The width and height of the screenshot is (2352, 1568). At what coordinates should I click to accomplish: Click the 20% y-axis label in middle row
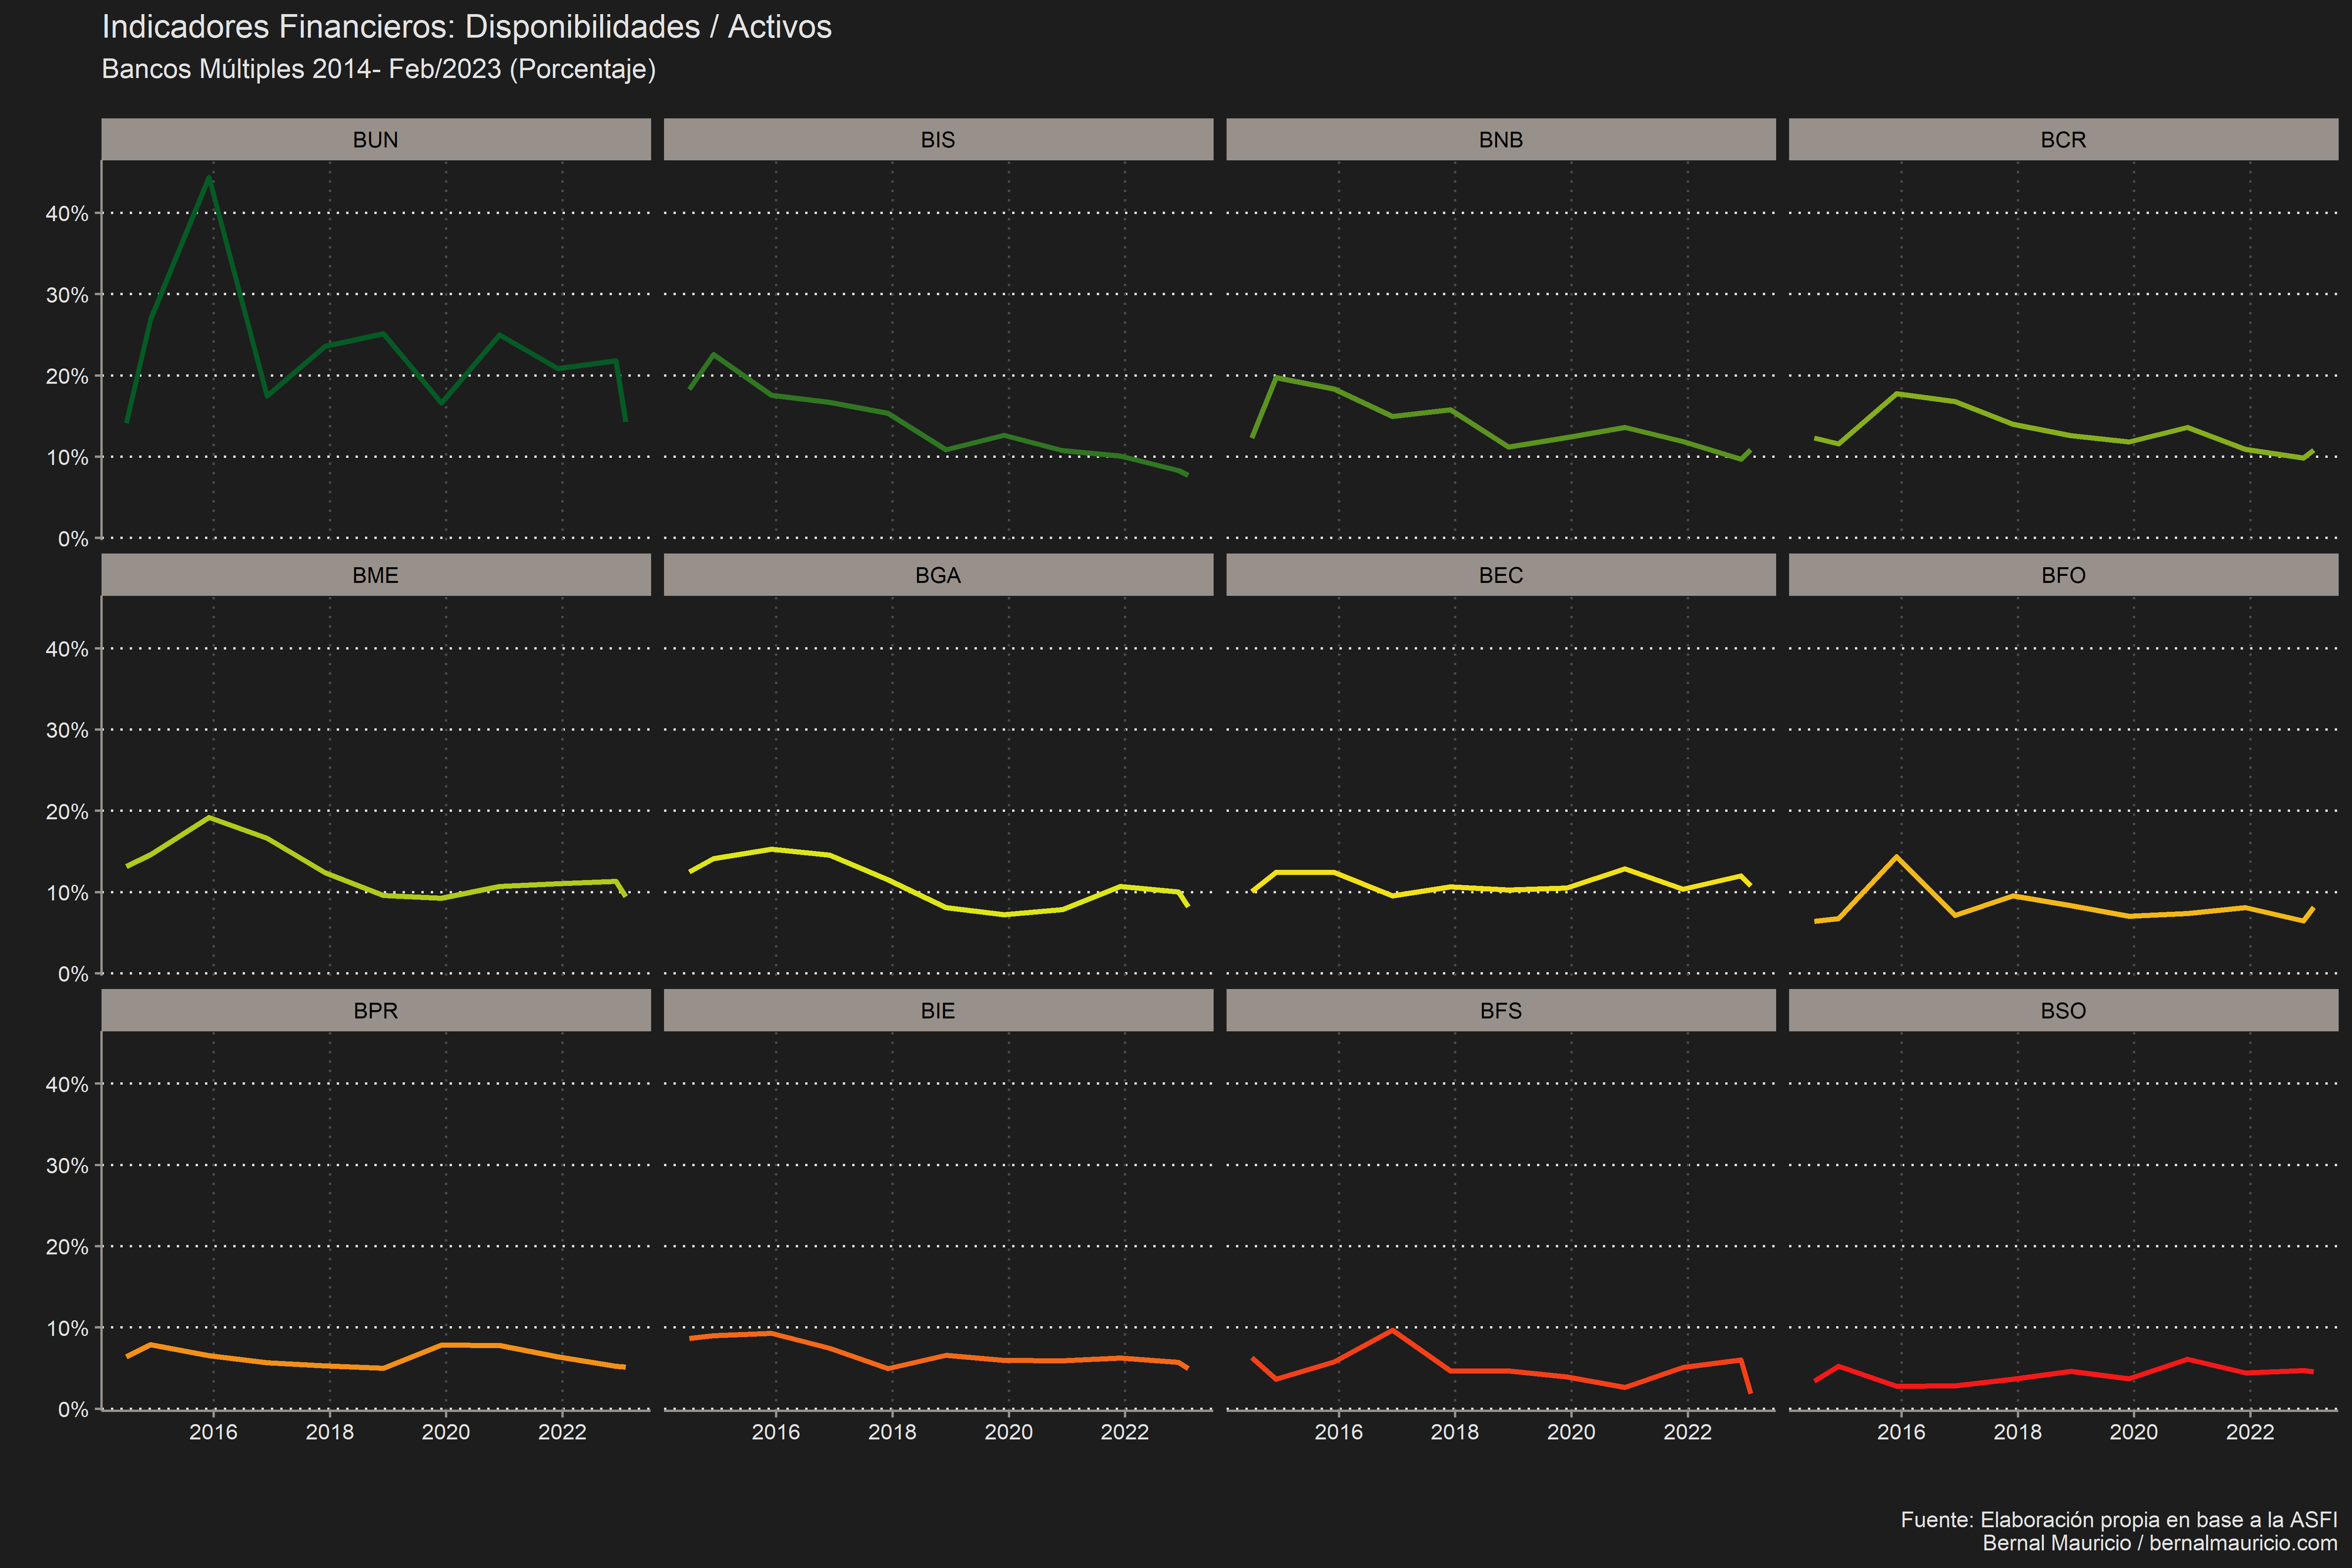tap(67, 812)
